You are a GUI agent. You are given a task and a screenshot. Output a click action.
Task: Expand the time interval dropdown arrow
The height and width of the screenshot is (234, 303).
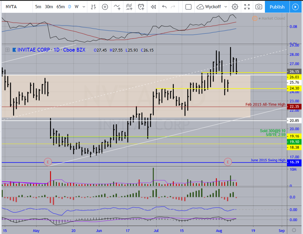(84, 7)
